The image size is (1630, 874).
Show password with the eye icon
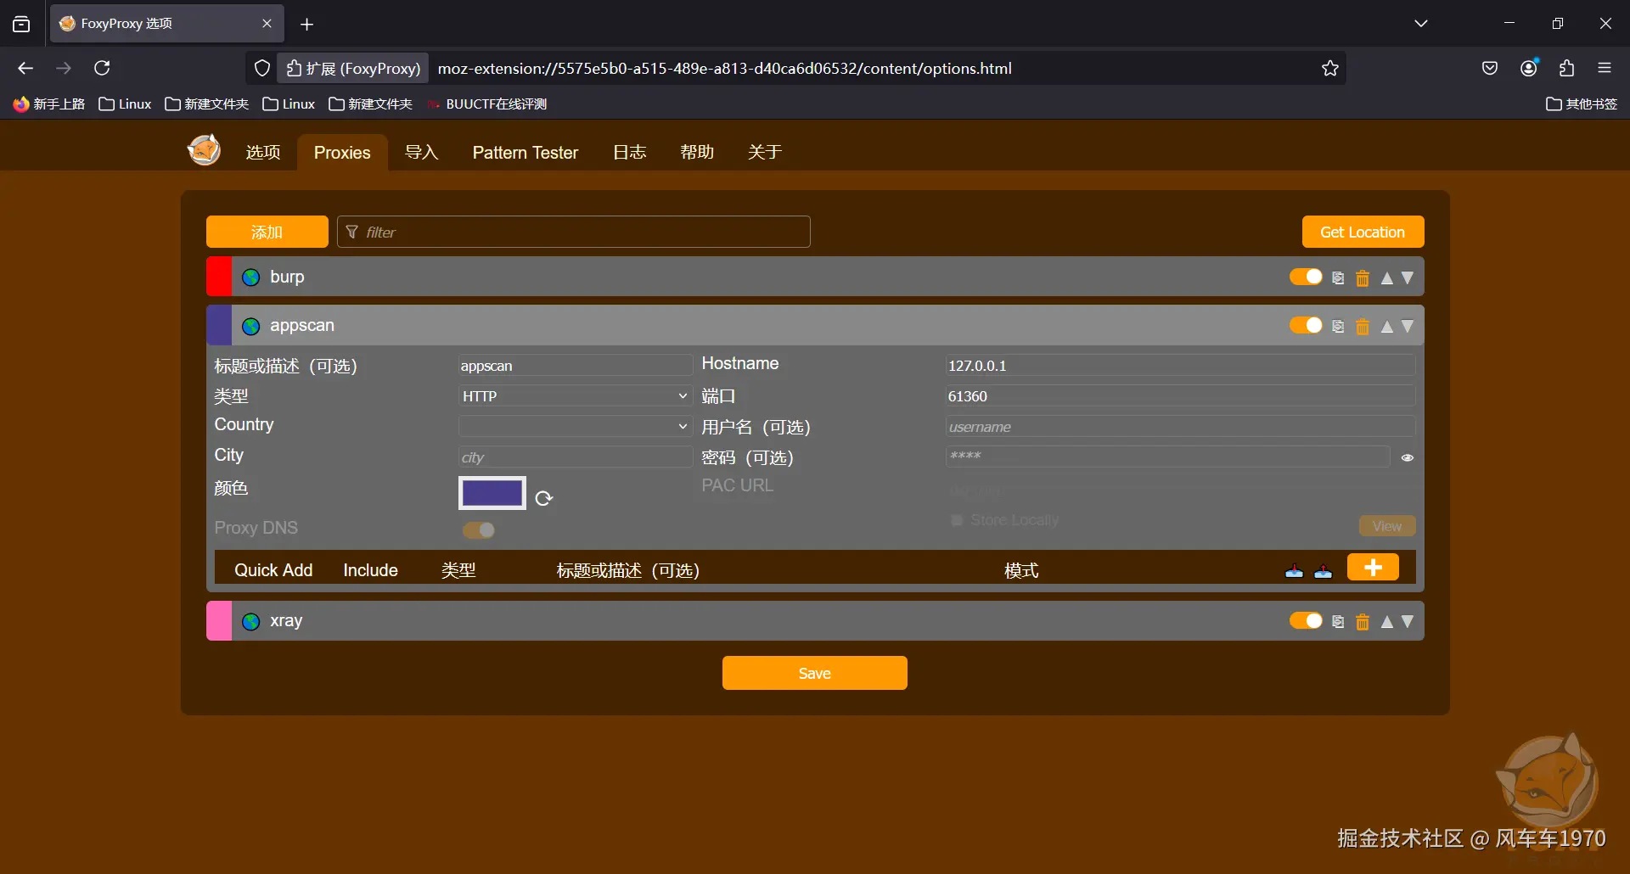1408,458
